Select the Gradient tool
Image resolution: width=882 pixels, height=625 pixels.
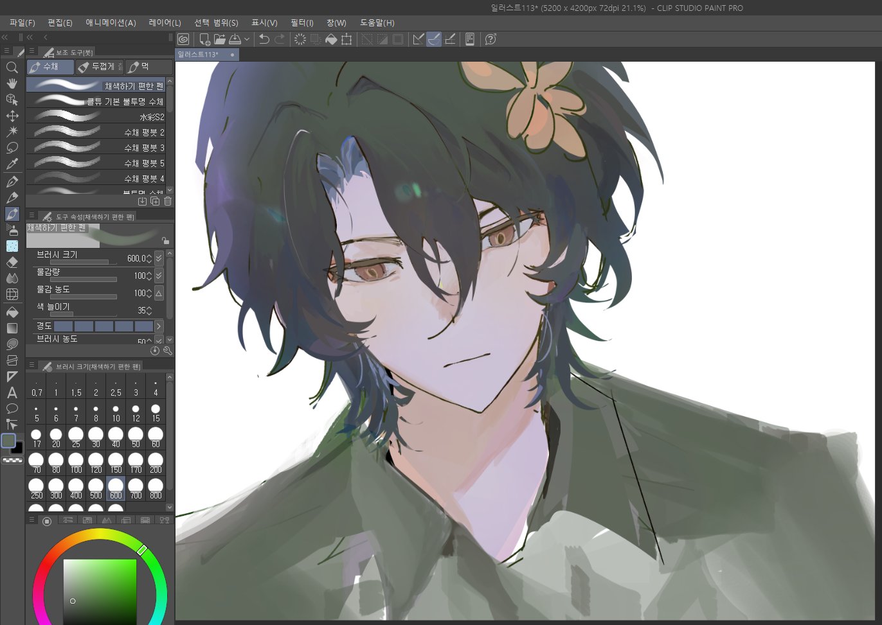[x=12, y=328]
